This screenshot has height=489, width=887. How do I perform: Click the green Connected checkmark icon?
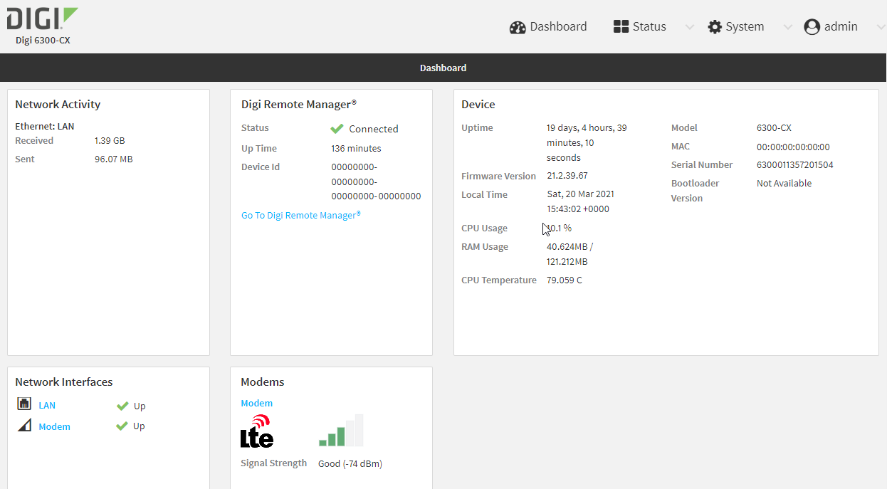pyautogui.click(x=337, y=129)
